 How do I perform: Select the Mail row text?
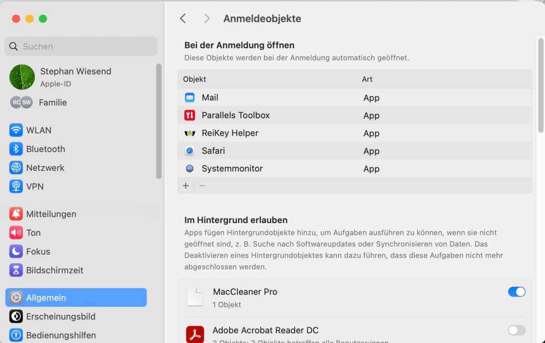click(x=210, y=98)
